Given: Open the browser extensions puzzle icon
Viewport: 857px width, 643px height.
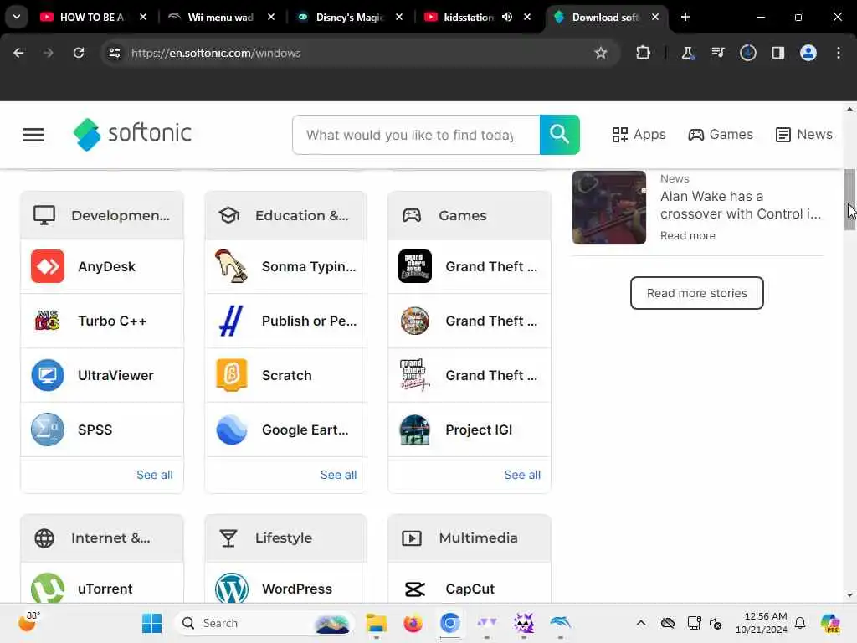Looking at the screenshot, I should pyautogui.click(x=644, y=53).
